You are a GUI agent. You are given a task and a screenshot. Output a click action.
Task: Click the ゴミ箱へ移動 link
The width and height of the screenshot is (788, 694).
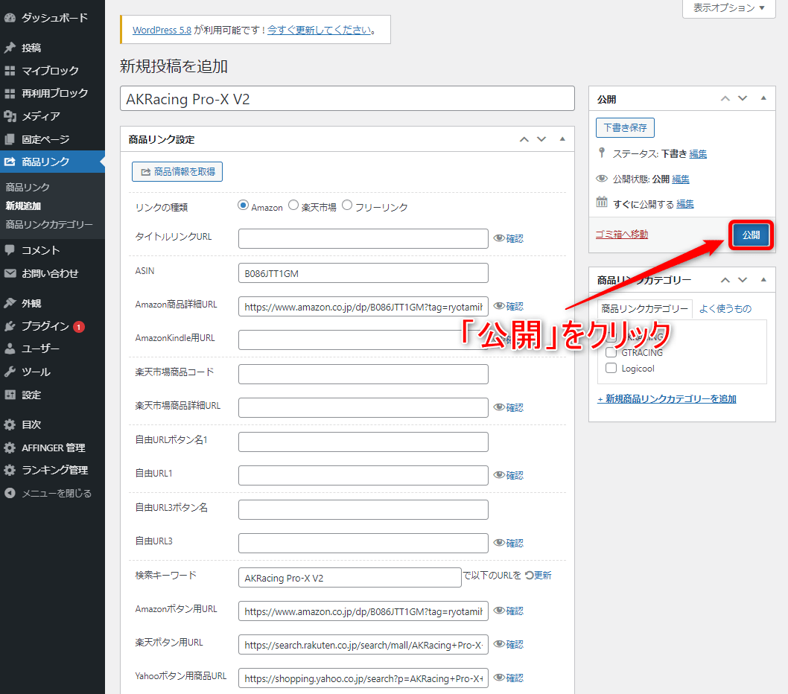[622, 234]
